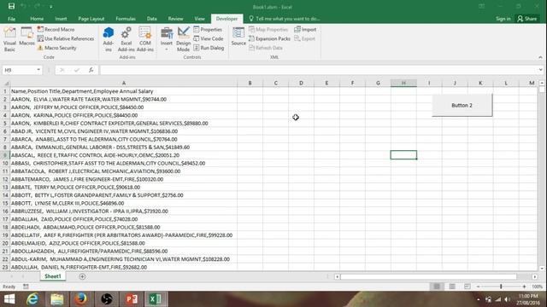Switch to Normal view
The width and height of the screenshot is (547, 307).
click(x=437, y=287)
